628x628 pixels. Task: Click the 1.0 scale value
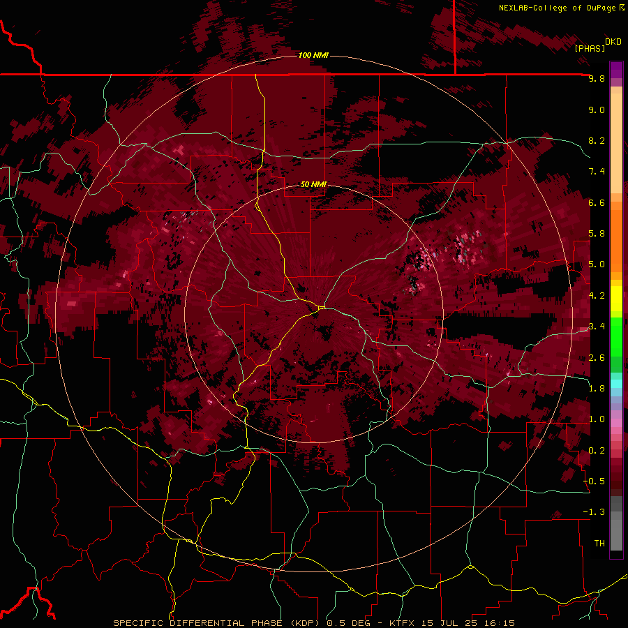(597, 419)
